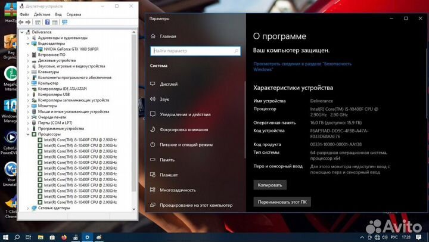Collapse the Процессоры chevron

click(28, 135)
